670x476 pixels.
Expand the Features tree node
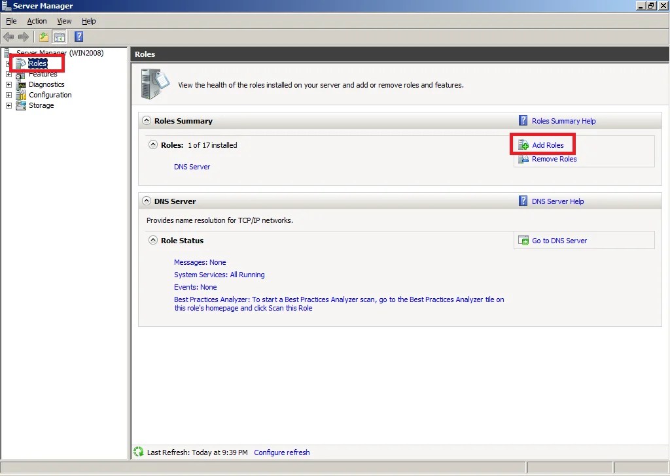pos(9,75)
